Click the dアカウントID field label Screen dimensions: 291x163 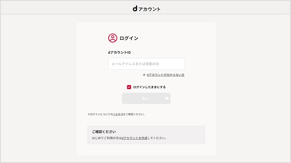tap(119, 53)
